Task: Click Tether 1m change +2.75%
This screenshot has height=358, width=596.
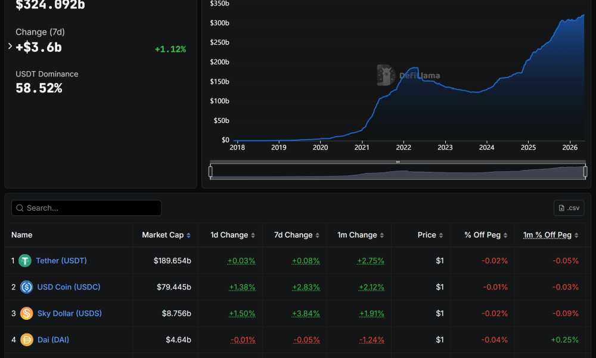Action: point(371,261)
